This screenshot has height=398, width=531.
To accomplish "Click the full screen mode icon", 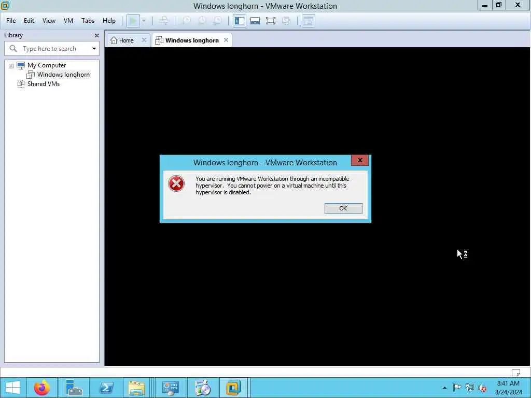I will [271, 21].
